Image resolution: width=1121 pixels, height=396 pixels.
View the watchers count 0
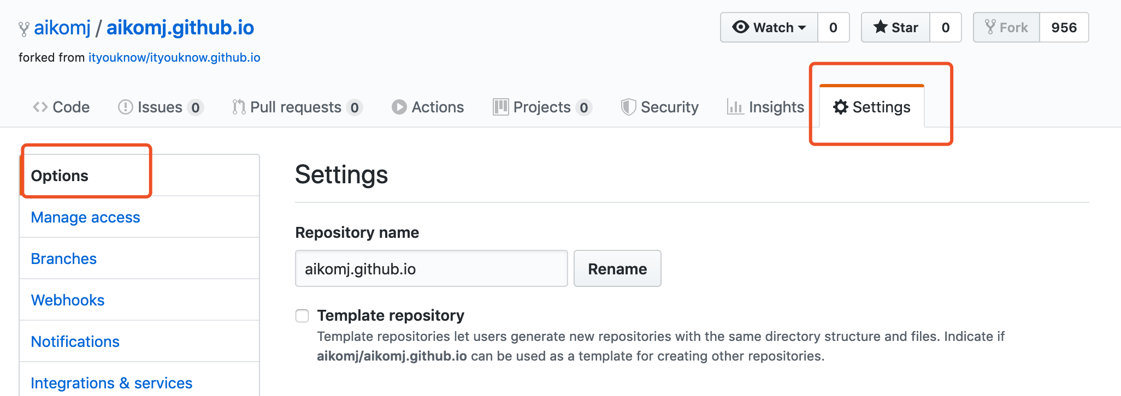[x=833, y=27]
